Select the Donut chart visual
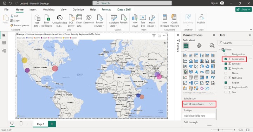The image size is (253, 132). point(207,67)
